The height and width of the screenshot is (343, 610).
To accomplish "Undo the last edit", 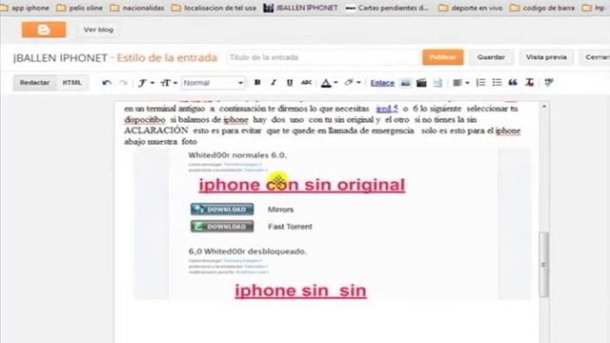I will click(107, 83).
